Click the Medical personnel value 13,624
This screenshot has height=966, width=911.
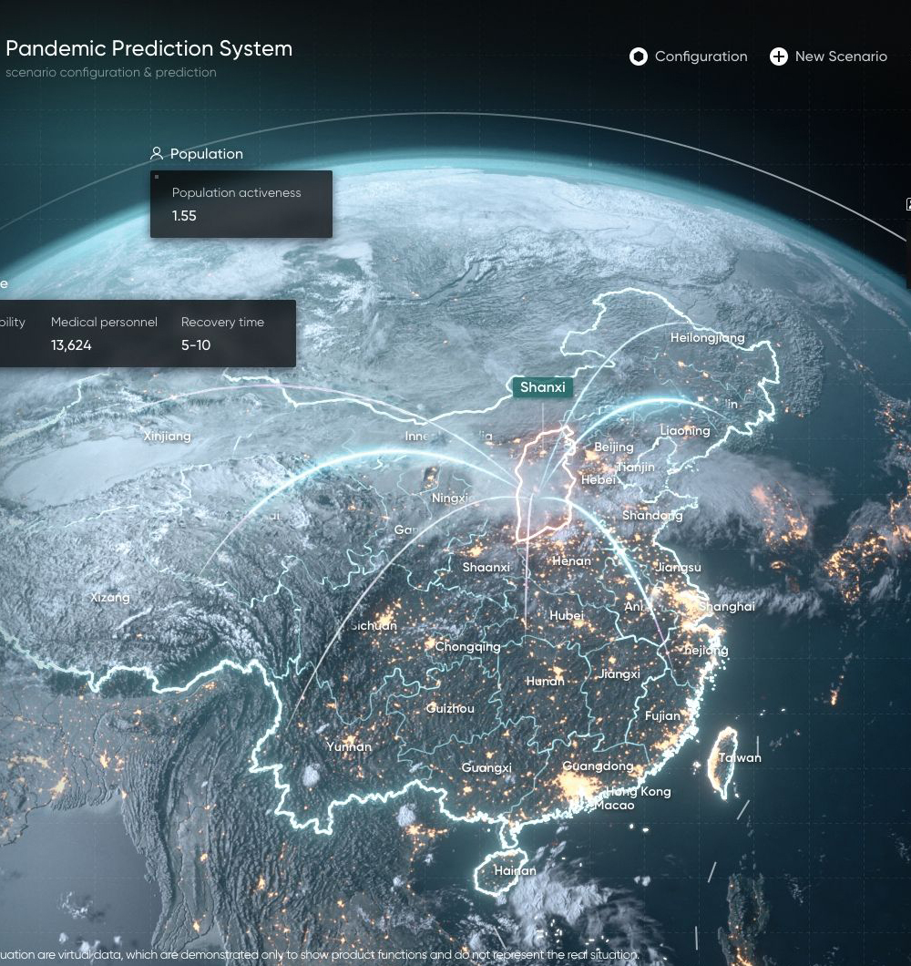click(71, 345)
